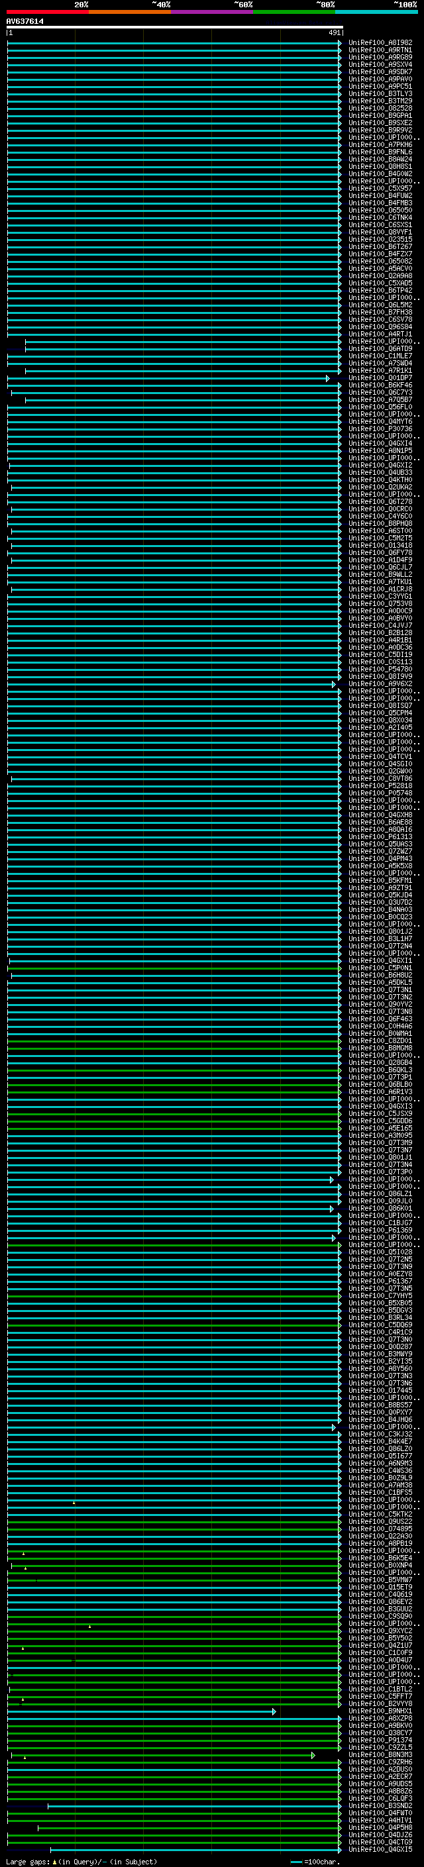424x1867 pixels.
Task: Click the red 20% identity legend segment
Action: [x=47, y=12]
